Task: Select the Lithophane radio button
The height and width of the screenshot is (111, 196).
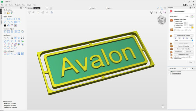Action: tap(175, 27)
